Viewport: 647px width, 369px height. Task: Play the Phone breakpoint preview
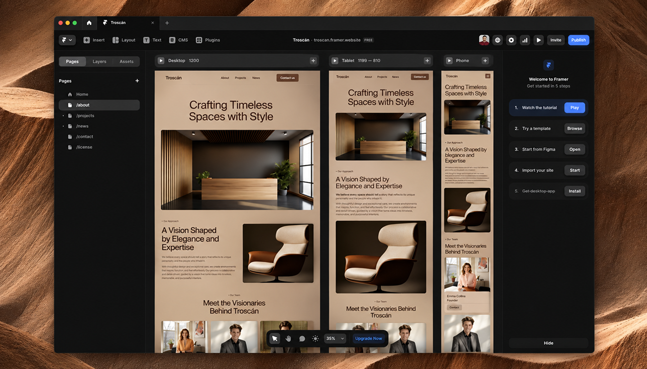pyautogui.click(x=449, y=61)
